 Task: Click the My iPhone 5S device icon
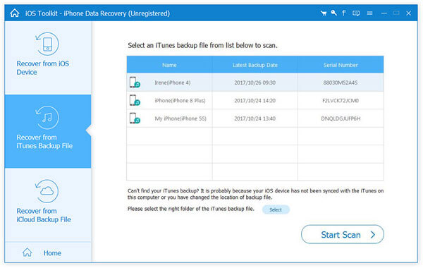[x=135, y=118]
